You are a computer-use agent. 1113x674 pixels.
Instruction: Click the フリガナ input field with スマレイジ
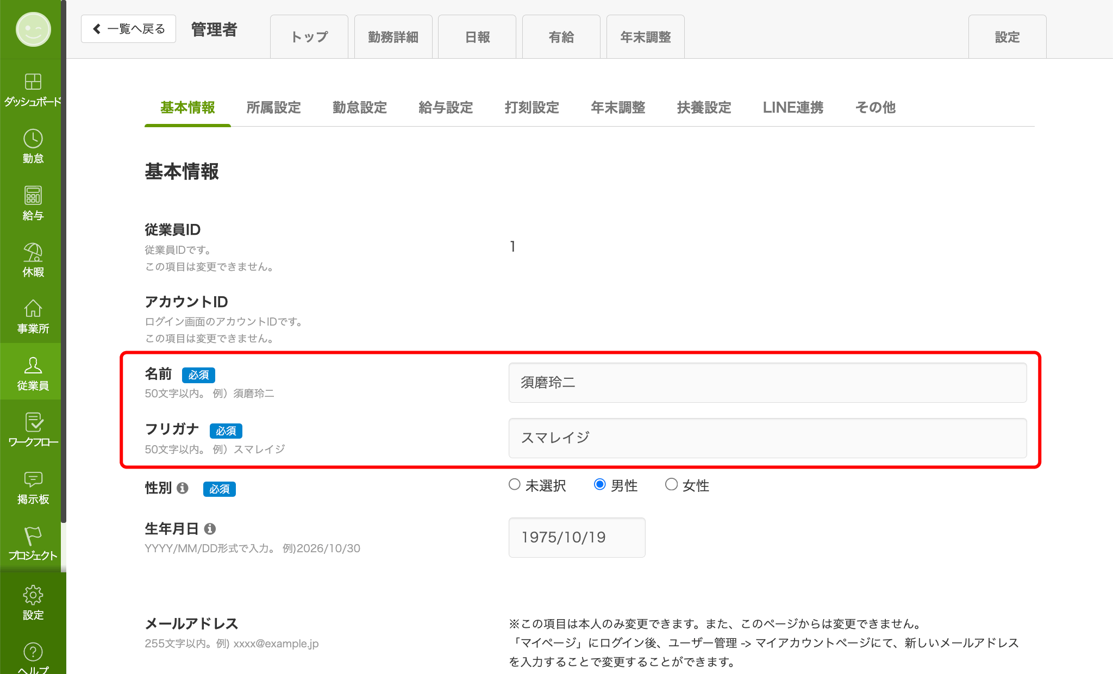coord(767,438)
